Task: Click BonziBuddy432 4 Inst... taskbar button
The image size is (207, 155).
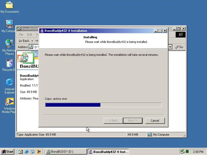Action: click(x=108, y=152)
